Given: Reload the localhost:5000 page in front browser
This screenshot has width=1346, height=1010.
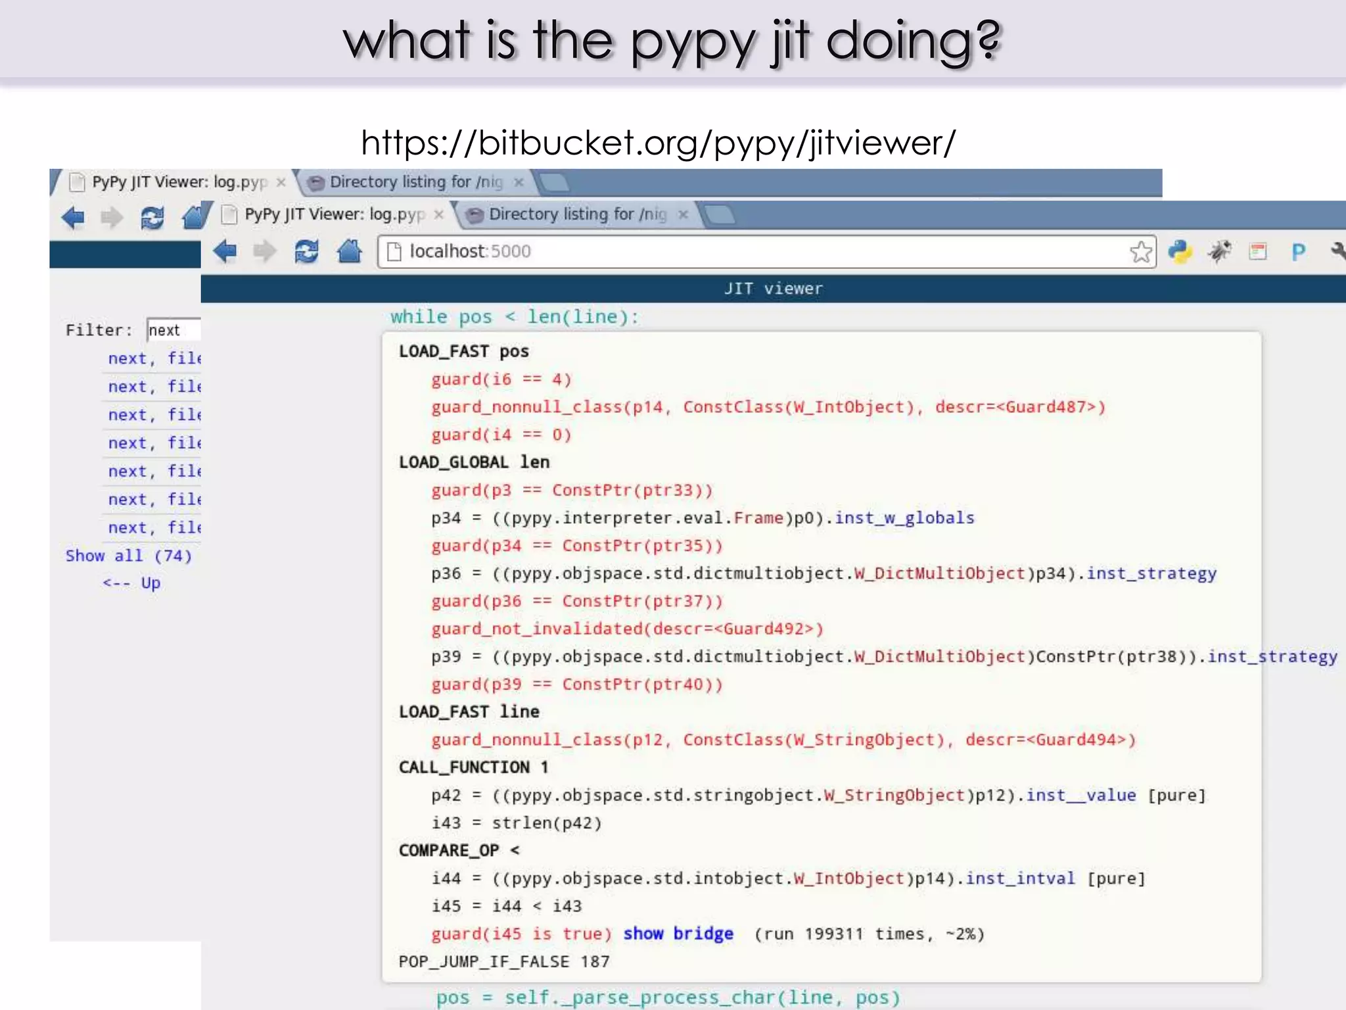Looking at the screenshot, I should [x=306, y=251].
